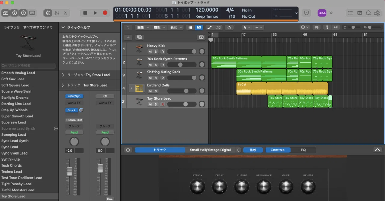This screenshot has height=201, width=385.
Task: Switch to the grid view button
Action: pos(190,27)
